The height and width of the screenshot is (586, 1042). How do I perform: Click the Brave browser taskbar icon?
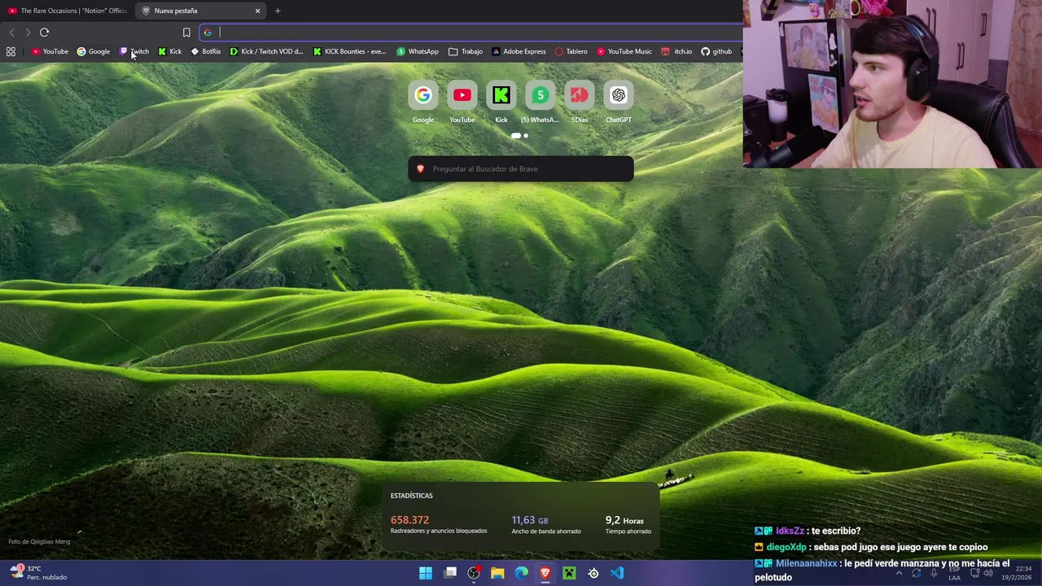point(545,573)
